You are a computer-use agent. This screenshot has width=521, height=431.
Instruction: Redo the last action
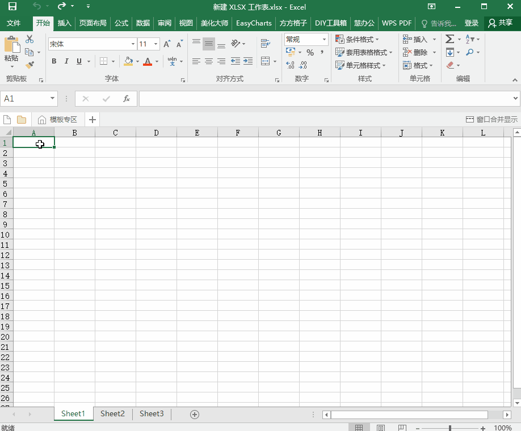(x=62, y=6)
